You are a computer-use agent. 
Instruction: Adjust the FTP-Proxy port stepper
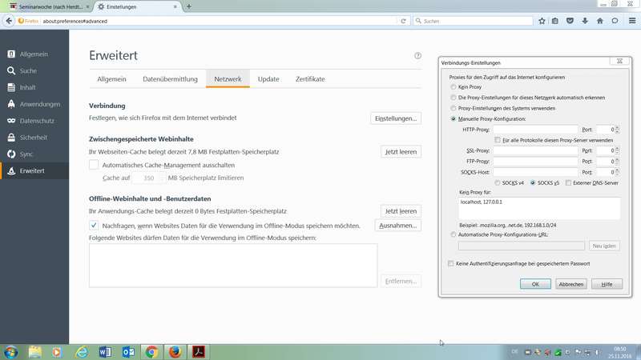tap(617, 162)
